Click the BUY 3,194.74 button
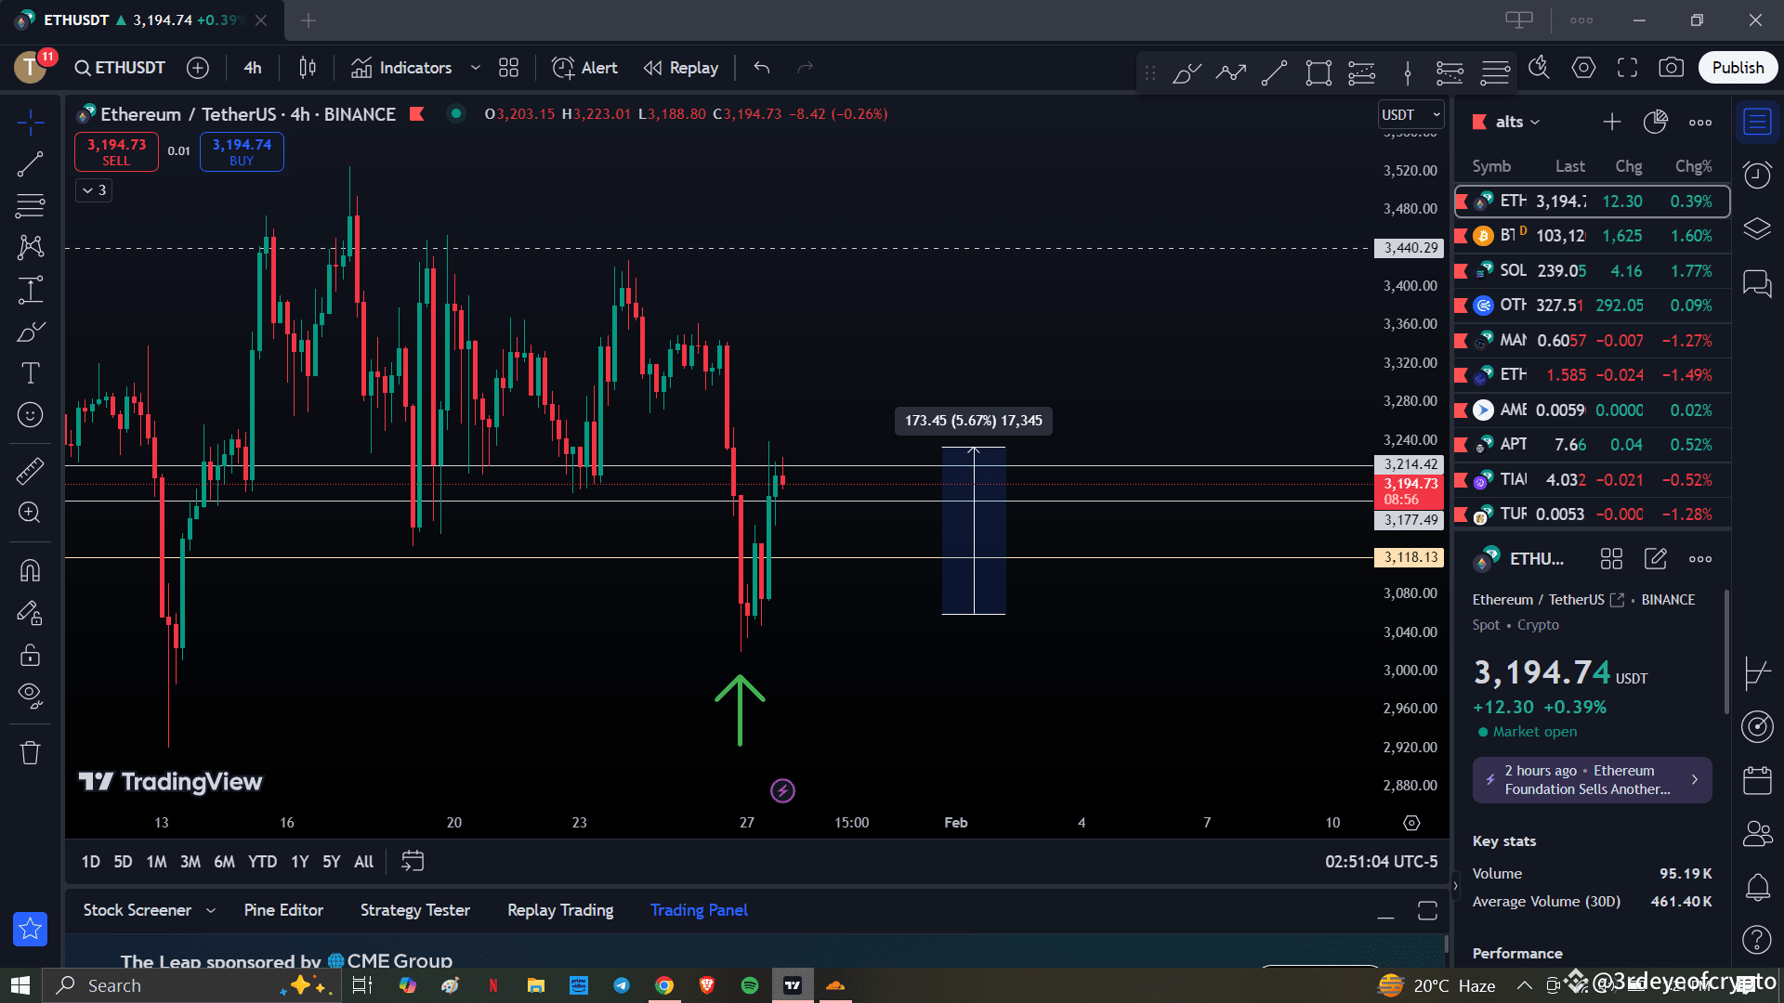This screenshot has width=1784, height=1003. 241,151
